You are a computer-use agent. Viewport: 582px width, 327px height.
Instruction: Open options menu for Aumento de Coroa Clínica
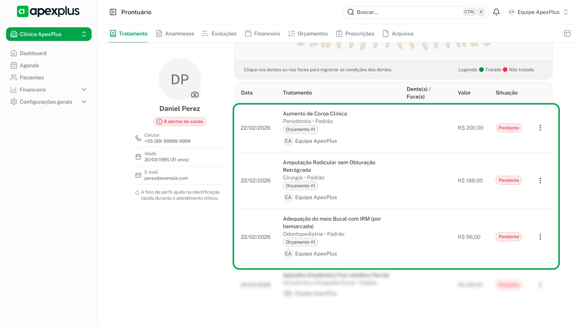pos(540,128)
